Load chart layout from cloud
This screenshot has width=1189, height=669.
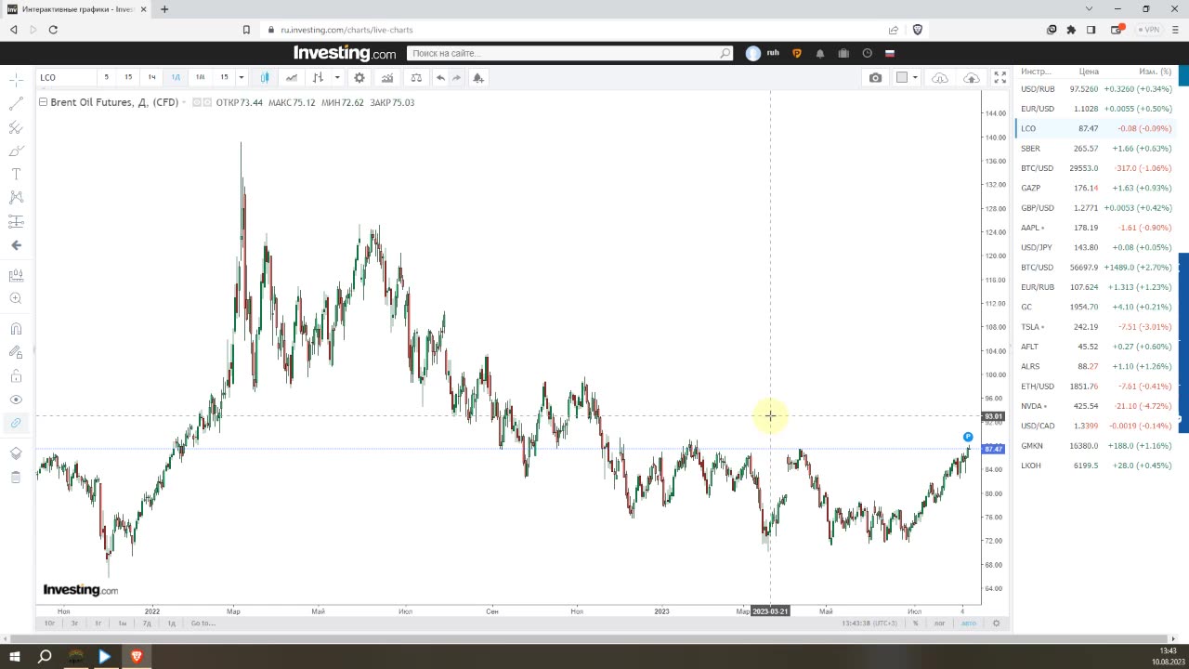[940, 77]
